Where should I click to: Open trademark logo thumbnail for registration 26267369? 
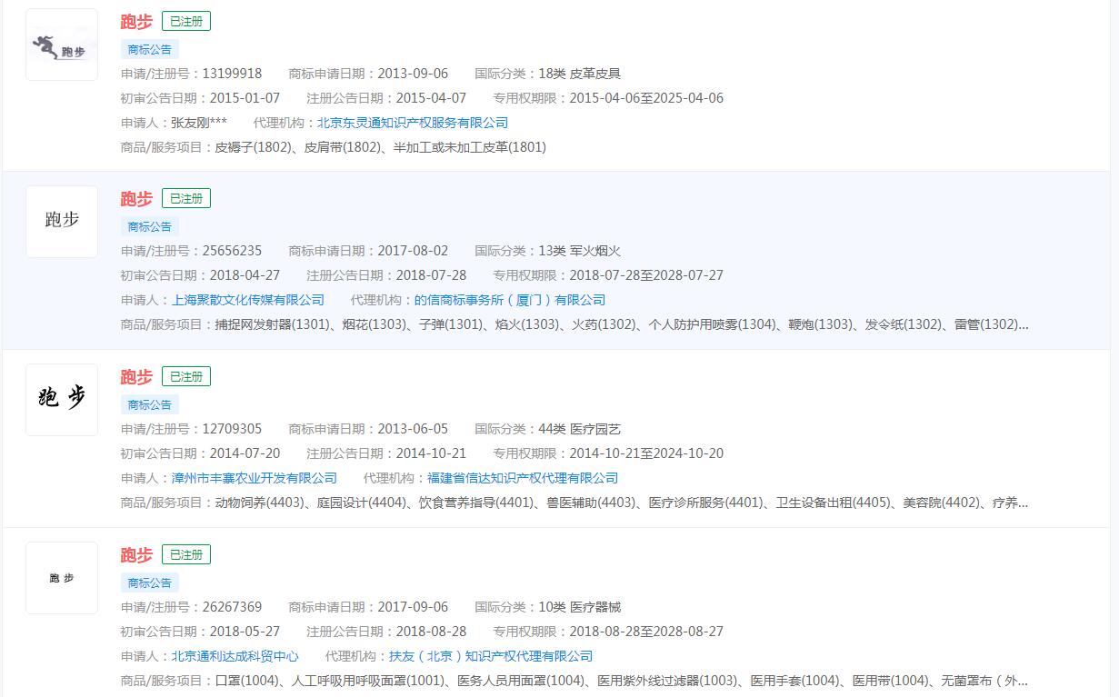pos(62,578)
